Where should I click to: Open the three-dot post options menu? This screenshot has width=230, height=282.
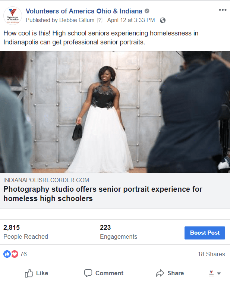click(x=223, y=10)
